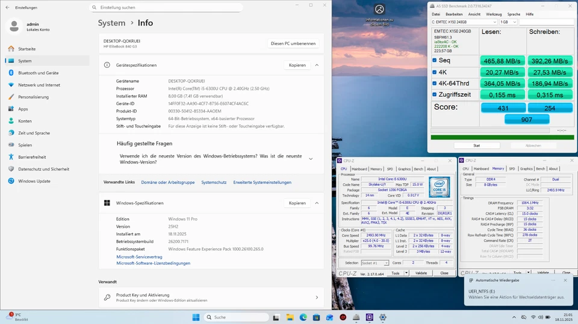The width and height of the screenshot is (578, 324).
Task: Switch to the Mainboard tab in CPU-Z
Action: (x=359, y=169)
